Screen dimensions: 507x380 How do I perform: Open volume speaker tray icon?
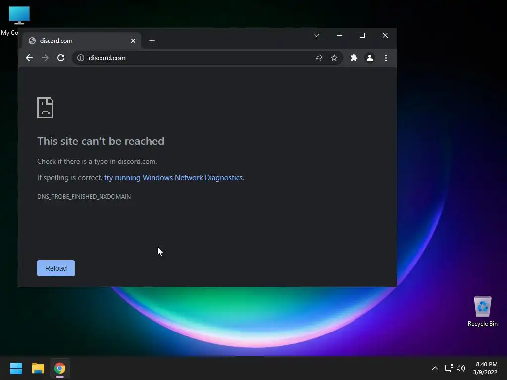[461, 368]
